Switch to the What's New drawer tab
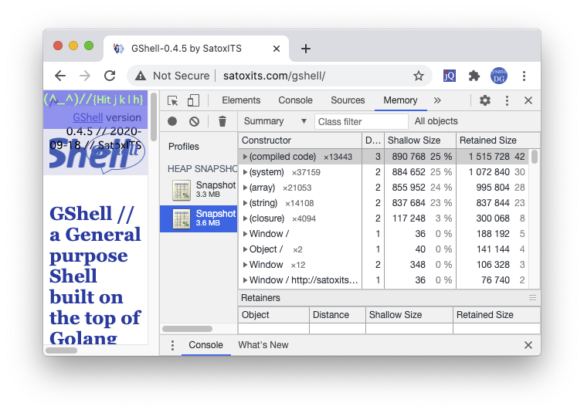This screenshot has height=413, width=584. (263, 345)
